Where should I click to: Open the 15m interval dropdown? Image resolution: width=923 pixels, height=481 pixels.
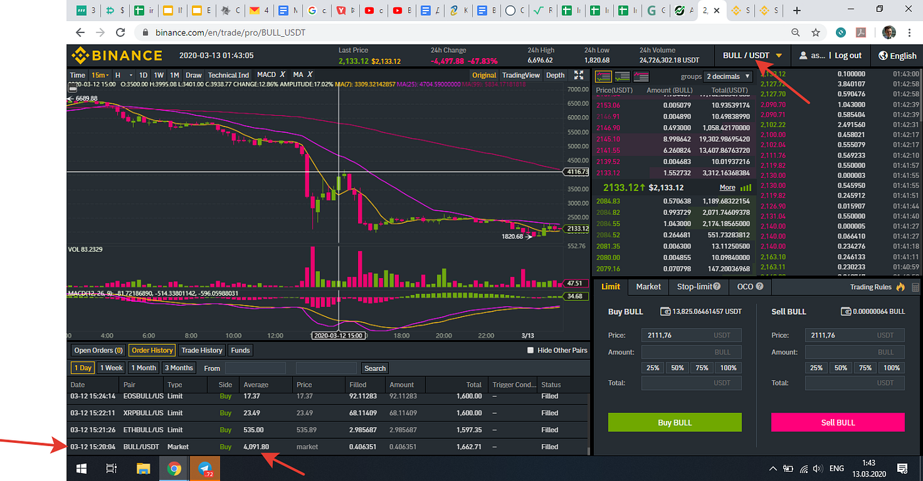tap(100, 75)
